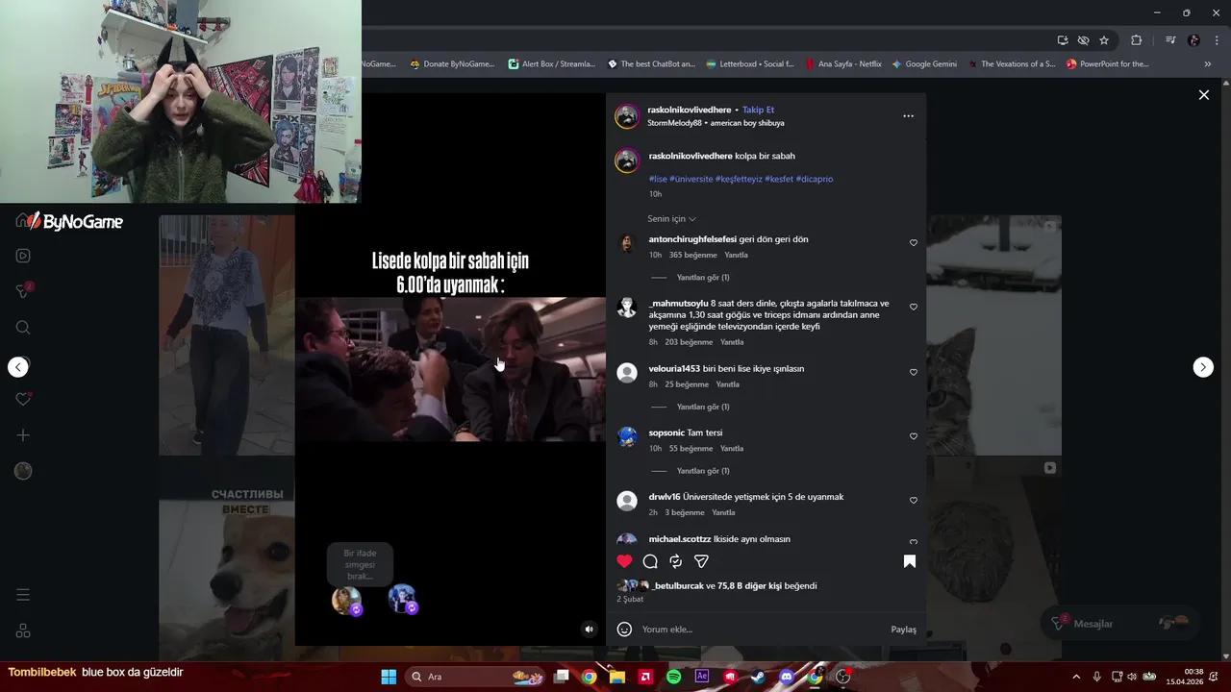Open After Effects from the taskbar

(x=702, y=677)
